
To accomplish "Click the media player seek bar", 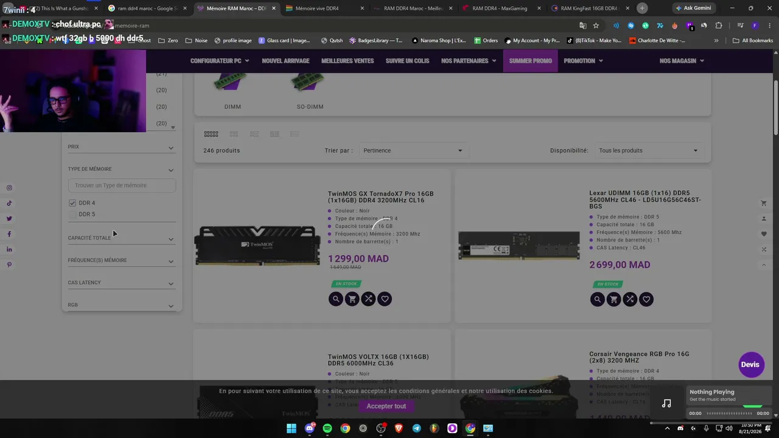I will [729, 414].
